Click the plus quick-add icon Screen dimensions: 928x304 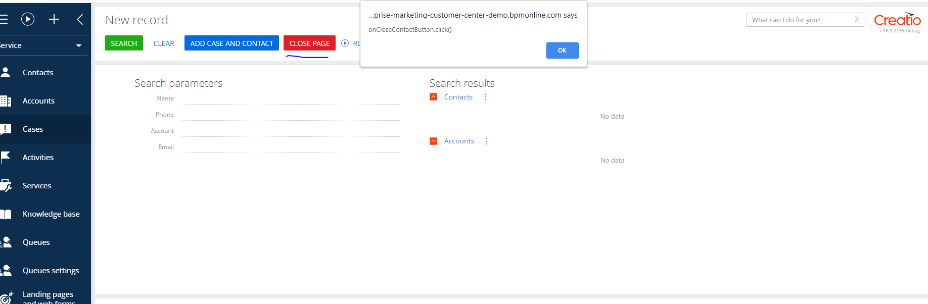click(x=54, y=19)
